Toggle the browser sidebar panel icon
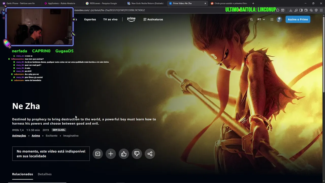The height and width of the screenshot is (183, 325). (x=301, y=10)
